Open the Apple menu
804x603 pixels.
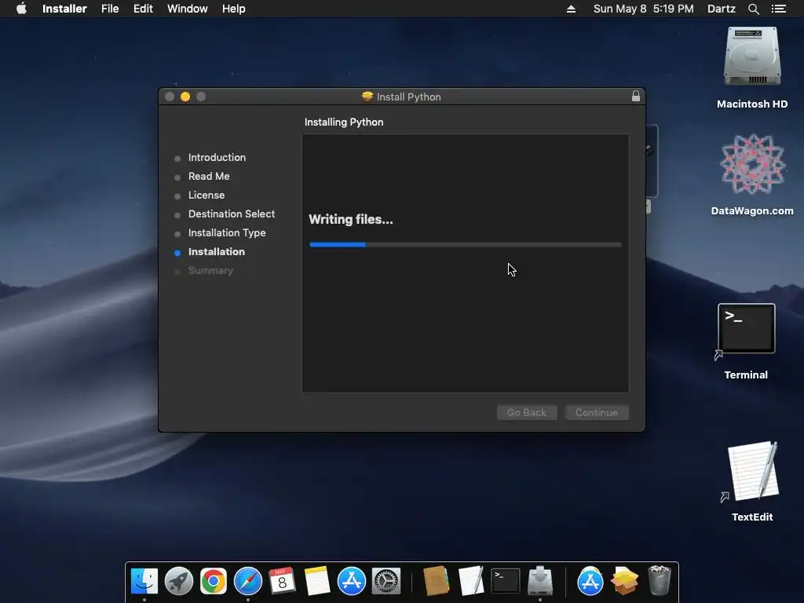point(21,9)
